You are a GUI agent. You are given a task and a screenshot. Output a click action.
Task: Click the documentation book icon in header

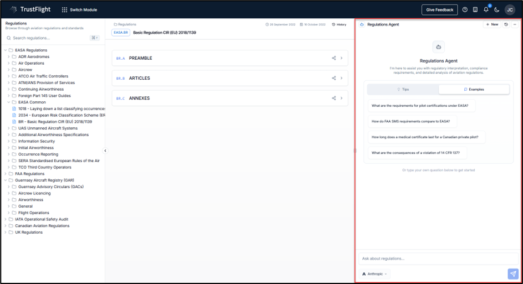[475, 9]
